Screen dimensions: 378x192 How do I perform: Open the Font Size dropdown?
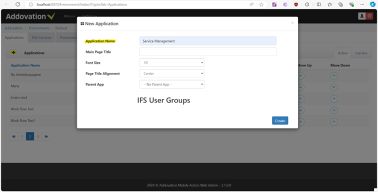click(x=172, y=62)
